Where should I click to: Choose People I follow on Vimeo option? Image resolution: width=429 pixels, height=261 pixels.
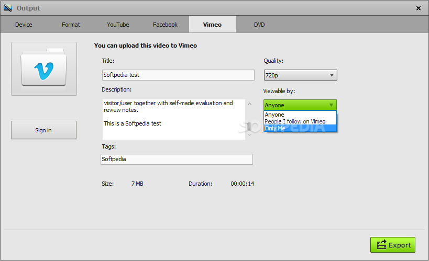point(300,121)
